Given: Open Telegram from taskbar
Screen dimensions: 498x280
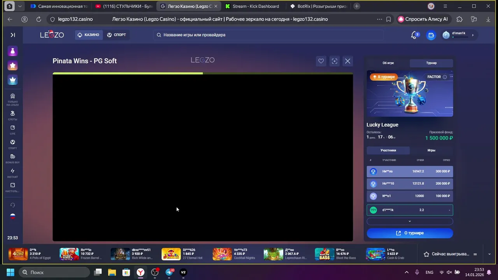Looking at the screenshot, I should tap(169, 272).
